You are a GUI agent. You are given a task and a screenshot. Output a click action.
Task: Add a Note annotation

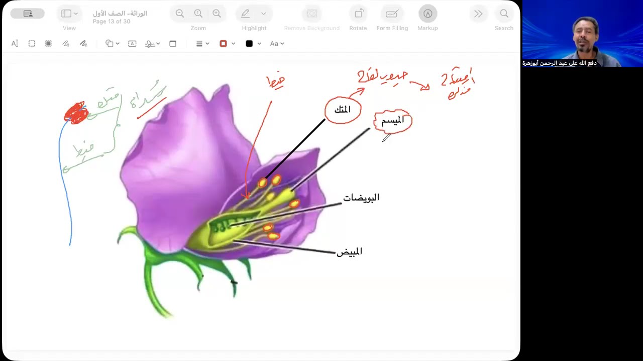173,44
